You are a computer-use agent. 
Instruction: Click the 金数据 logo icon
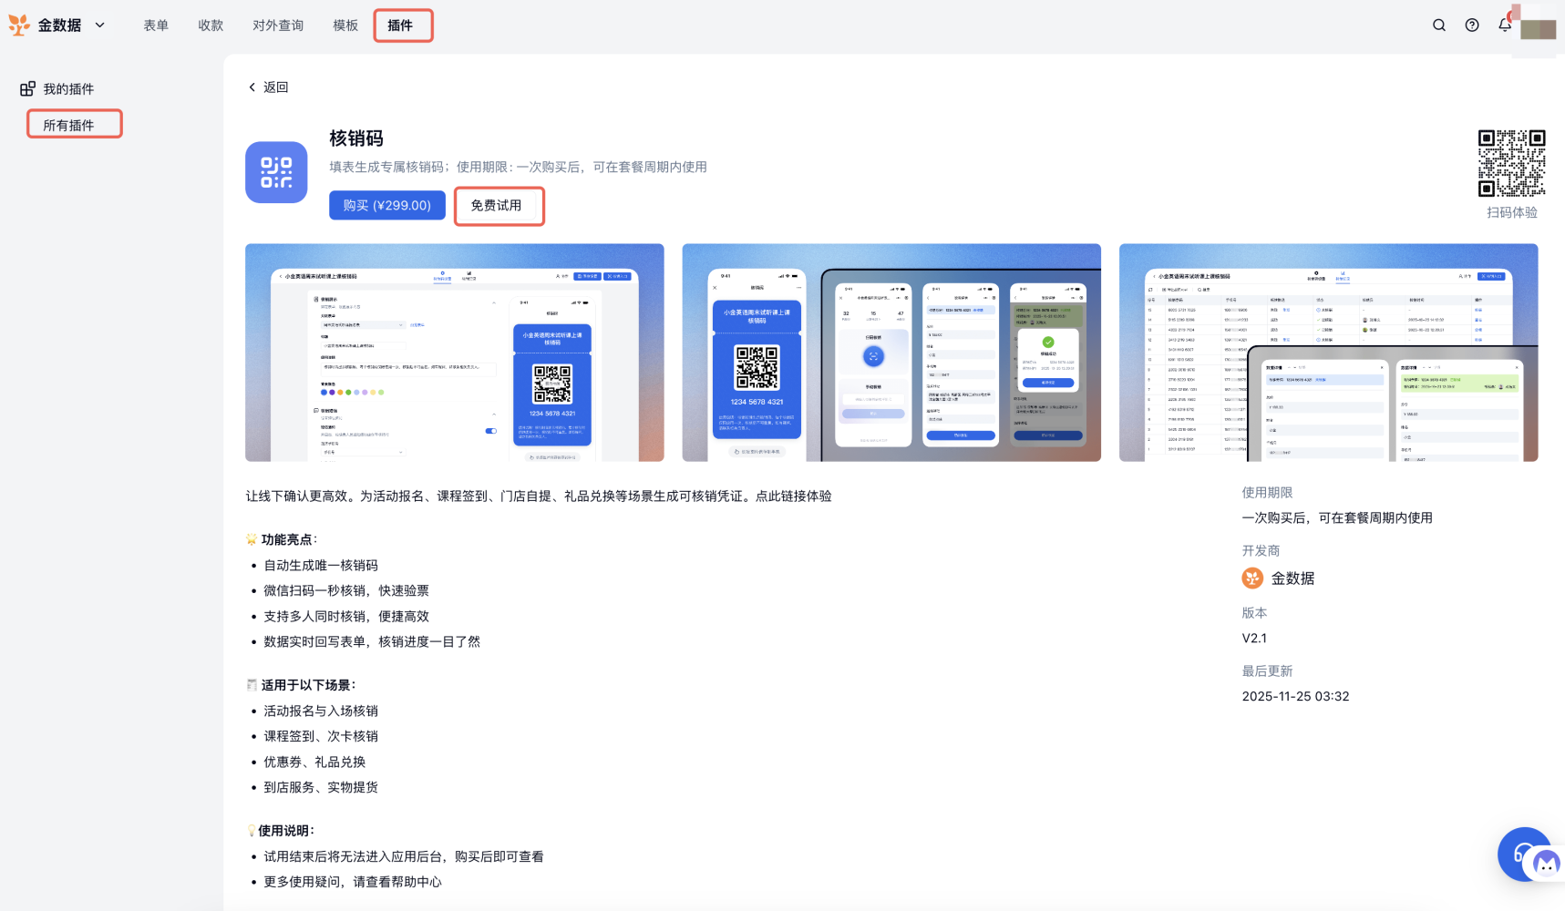(18, 26)
